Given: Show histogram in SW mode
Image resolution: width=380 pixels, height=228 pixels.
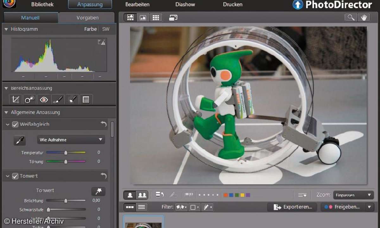Looking at the screenshot, I should (x=106, y=29).
